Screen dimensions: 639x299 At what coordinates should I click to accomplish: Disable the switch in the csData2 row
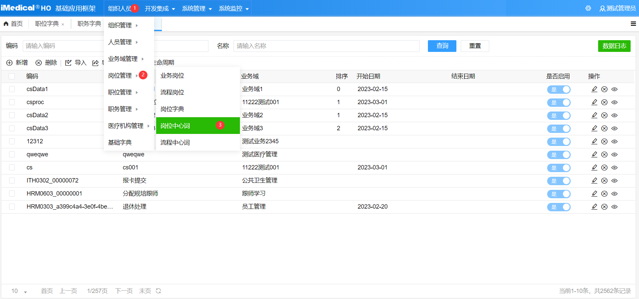click(559, 116)
